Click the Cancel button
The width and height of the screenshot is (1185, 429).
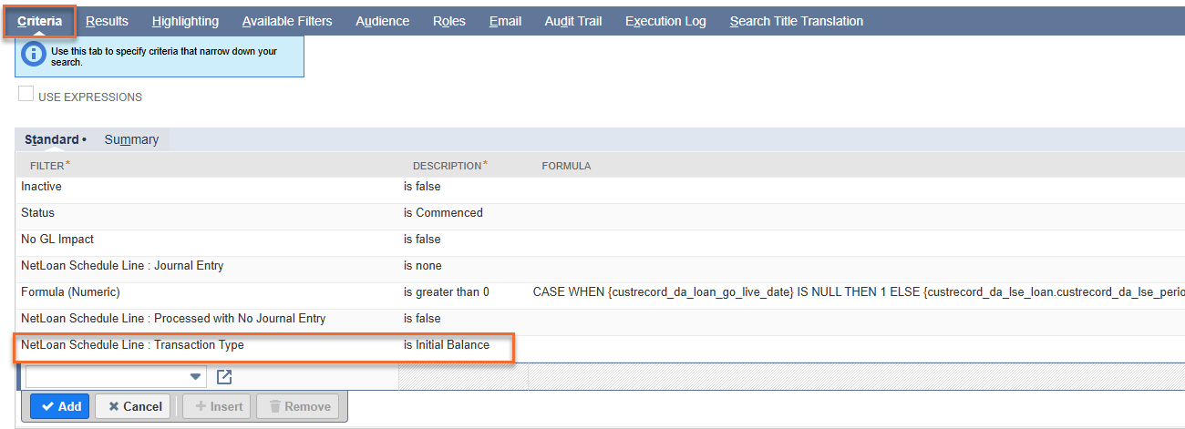(132, 406)
